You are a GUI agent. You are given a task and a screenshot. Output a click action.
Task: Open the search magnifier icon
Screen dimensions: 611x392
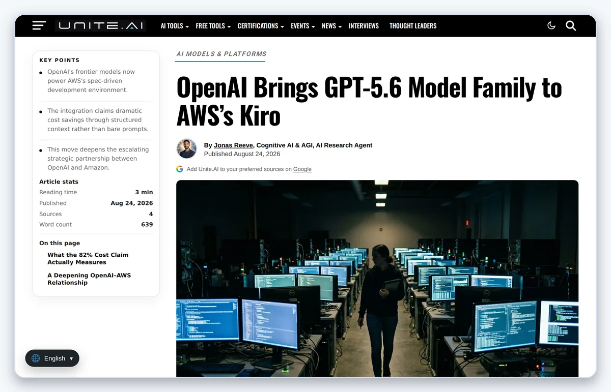[571, 25]
